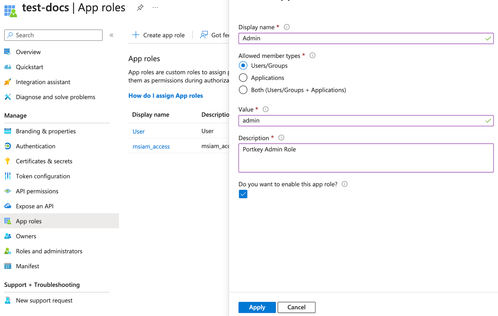The image size is (498, 316).
Task: Select API permissions in the sidebar
Action: pyautogui.click(x=37, y=191)
